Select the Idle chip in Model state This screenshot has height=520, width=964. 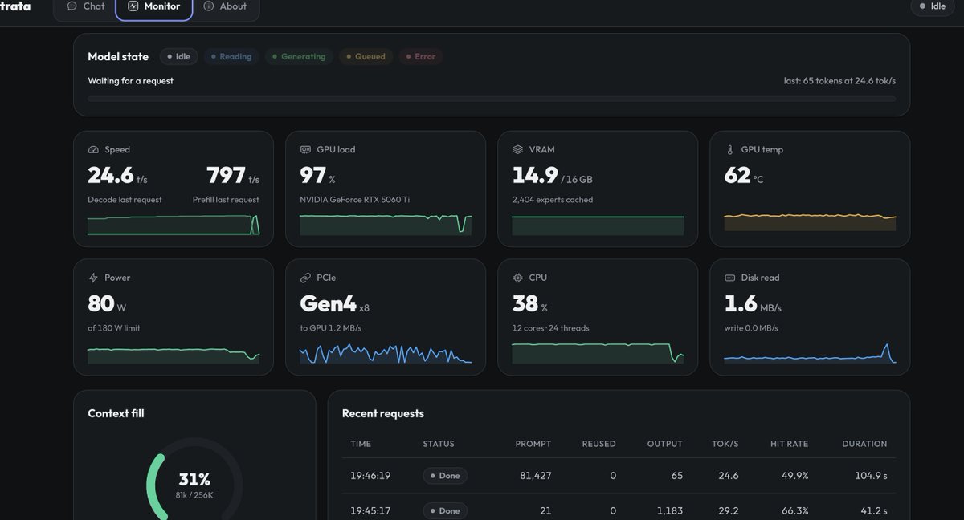[x=178, y=57]
